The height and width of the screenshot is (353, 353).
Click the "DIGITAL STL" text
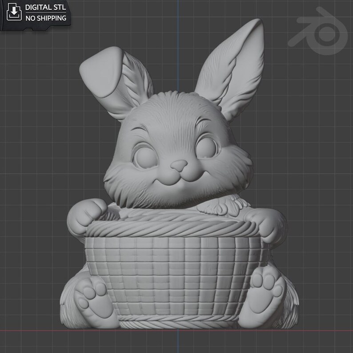46,7
